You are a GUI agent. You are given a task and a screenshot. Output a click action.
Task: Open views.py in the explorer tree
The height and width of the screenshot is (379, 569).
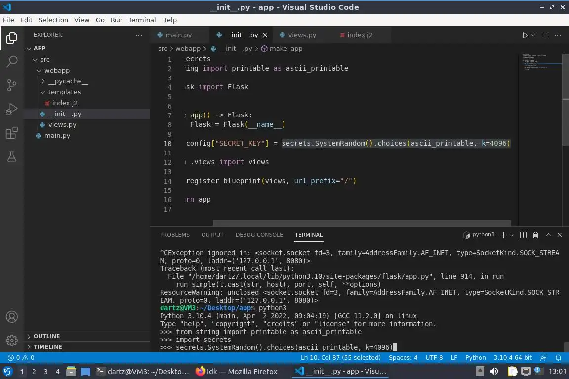[87, 124]
